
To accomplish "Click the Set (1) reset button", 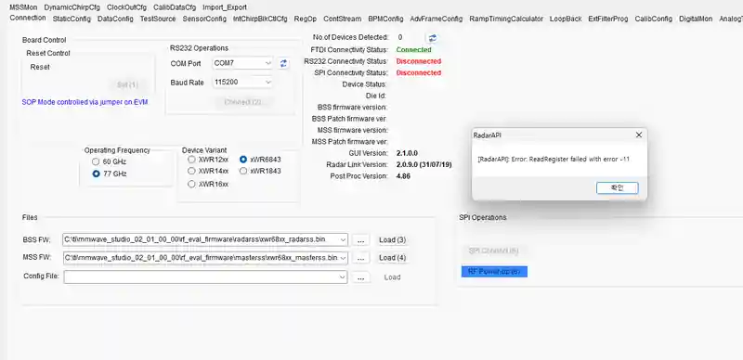I will click(127, 84).
